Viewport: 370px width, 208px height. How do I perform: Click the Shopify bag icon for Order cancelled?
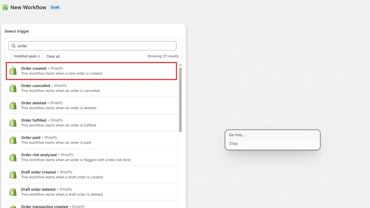(13, 88)
